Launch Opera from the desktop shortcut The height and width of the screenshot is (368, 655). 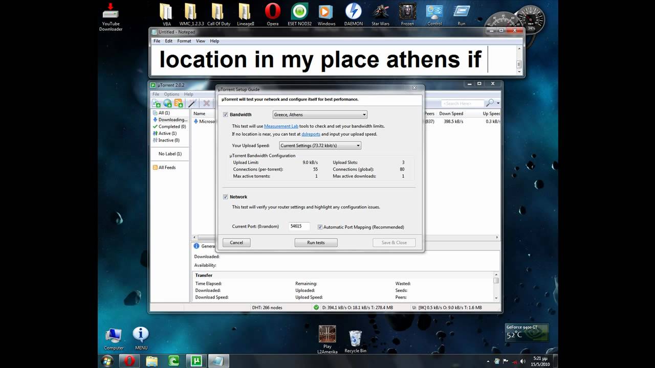click(273, 15)
